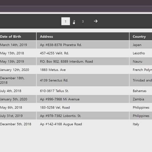Select the July 31st, 2019 date cell

pos(18,116)
